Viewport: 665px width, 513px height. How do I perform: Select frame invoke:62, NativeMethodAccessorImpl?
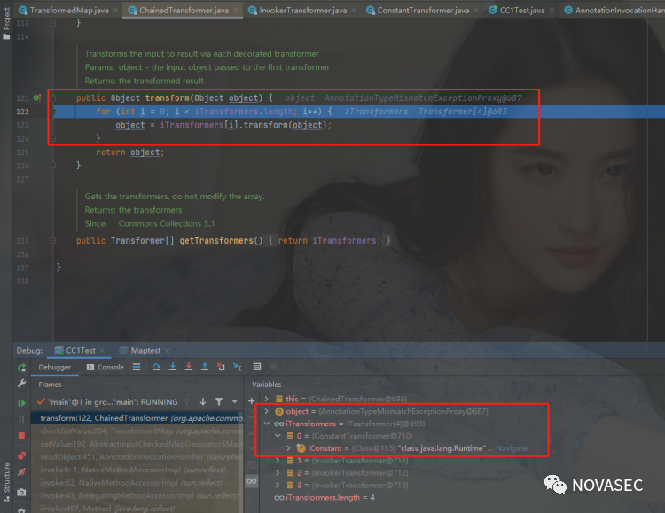[x=137, y=483]
